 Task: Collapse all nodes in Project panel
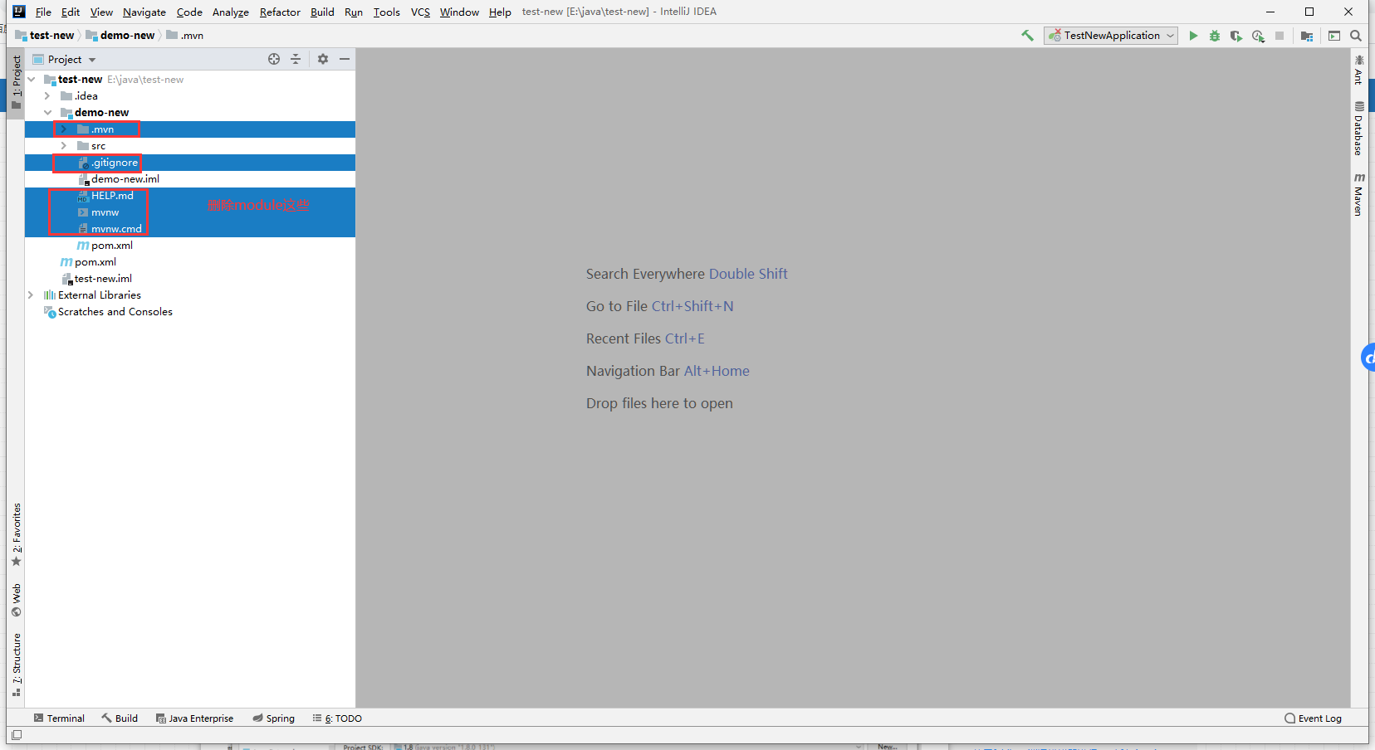coord(296,59)
